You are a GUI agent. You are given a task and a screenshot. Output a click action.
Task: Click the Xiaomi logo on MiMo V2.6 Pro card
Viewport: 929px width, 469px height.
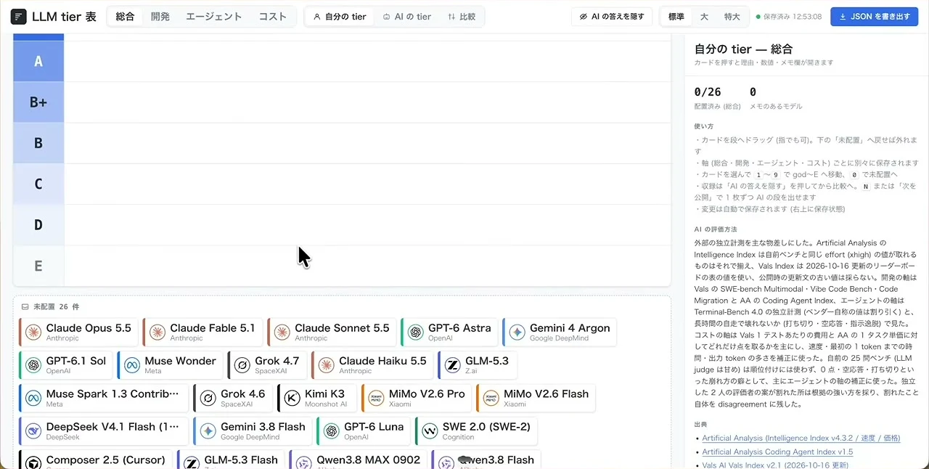(x=377, y=398)
